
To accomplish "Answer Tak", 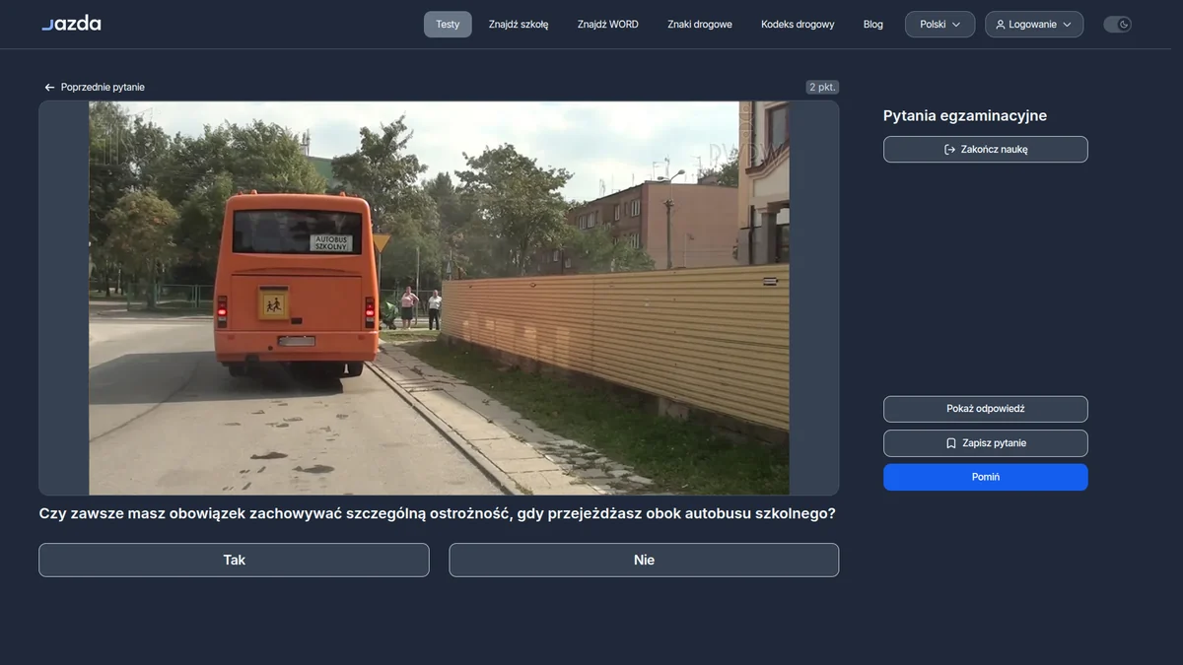I will click(x=234, y=560).
